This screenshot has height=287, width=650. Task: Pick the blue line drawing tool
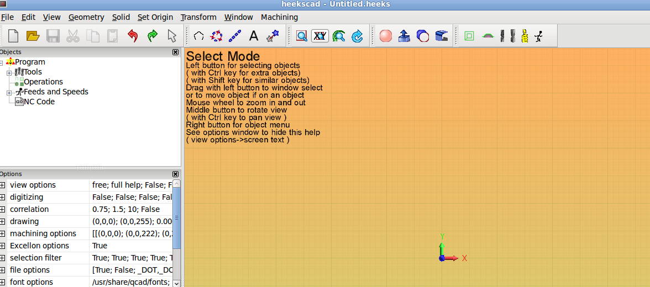235,36
